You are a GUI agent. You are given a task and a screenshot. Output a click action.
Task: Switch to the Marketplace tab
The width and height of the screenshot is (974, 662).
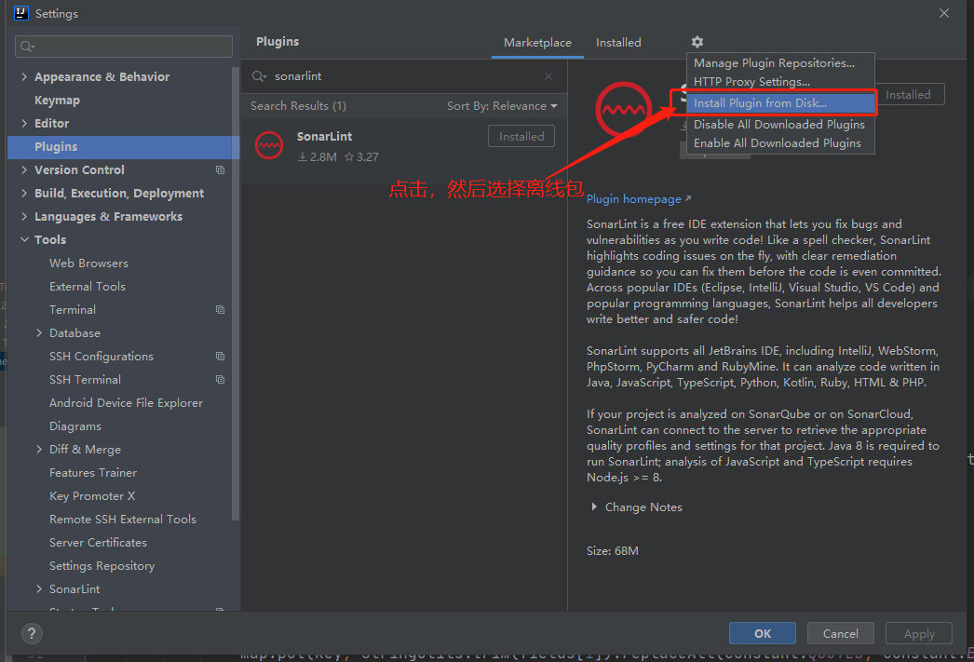click(537, 43)
